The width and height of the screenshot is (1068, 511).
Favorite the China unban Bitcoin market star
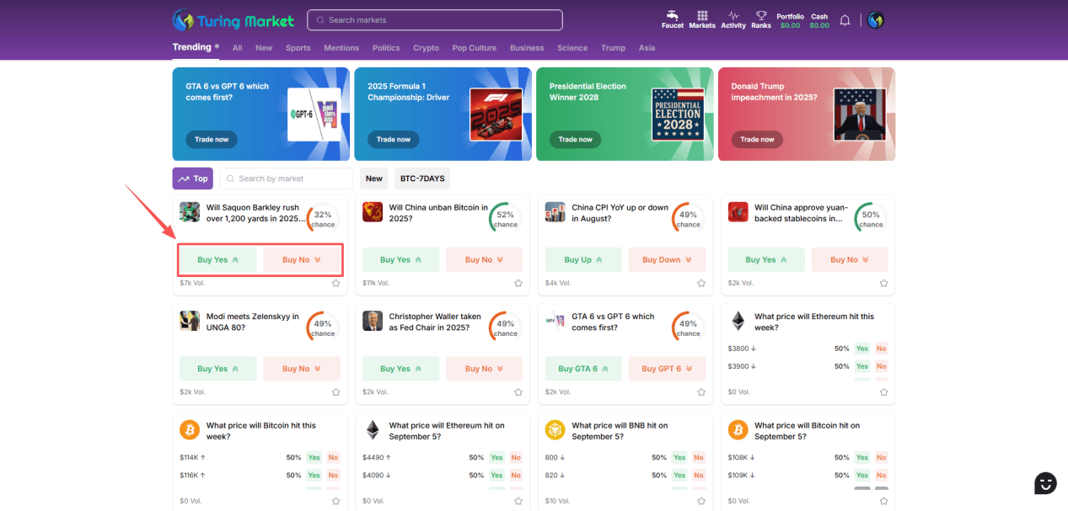click(518, 283)
